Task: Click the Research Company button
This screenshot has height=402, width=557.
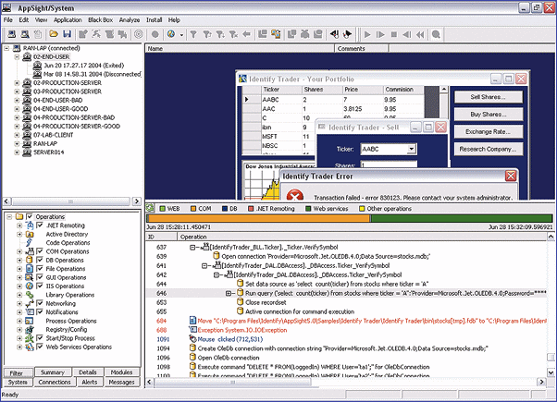Action: [489, 149]
